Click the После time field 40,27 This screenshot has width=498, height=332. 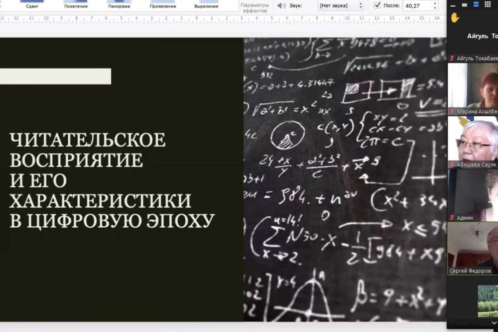click(x=416, y=6)
